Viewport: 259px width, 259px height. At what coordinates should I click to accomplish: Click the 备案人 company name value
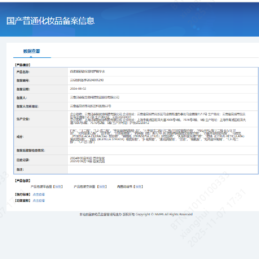[x=95, y=97]
